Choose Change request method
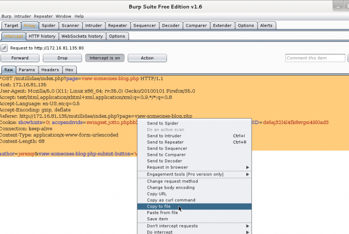 (x=194, y=181)
